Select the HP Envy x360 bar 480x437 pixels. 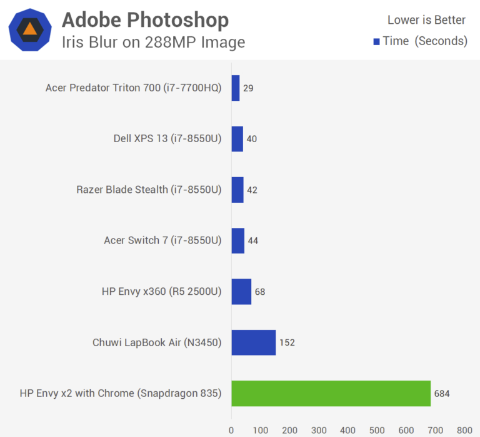(x=241, y=292)
